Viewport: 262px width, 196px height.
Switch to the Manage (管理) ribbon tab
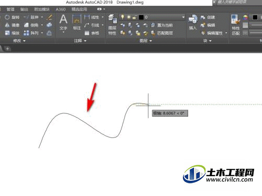(x=10, y=9)
